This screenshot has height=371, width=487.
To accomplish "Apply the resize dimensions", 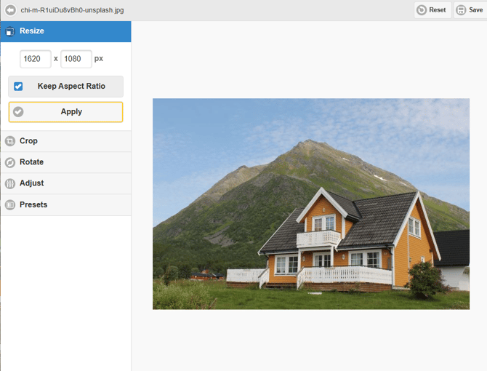I will point(71,112).
